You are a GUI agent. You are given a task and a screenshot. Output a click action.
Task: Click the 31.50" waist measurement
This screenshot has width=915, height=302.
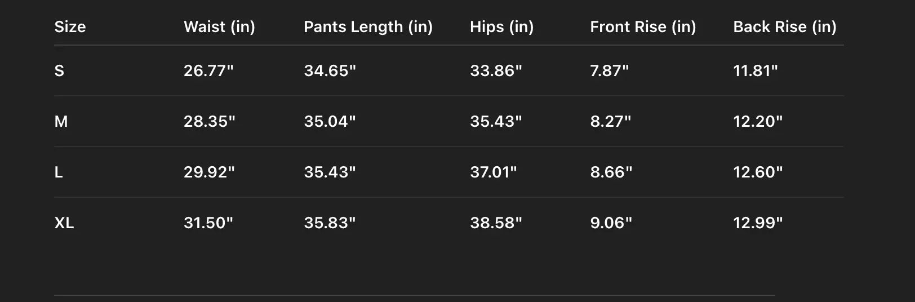click(208, 223)
